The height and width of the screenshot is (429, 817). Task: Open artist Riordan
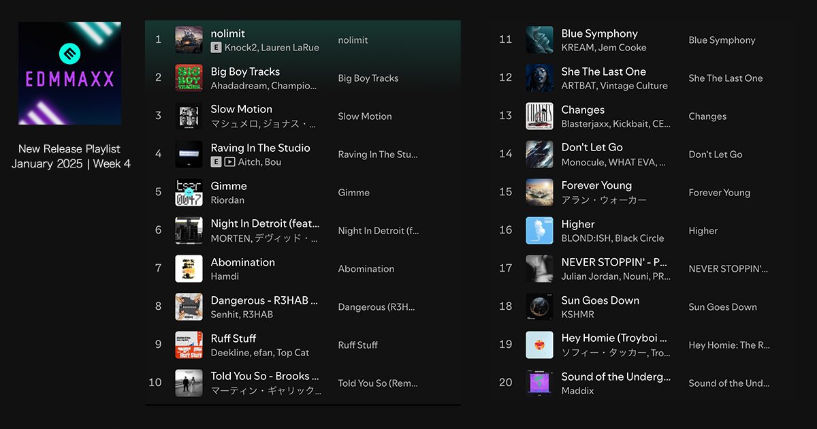227,200
